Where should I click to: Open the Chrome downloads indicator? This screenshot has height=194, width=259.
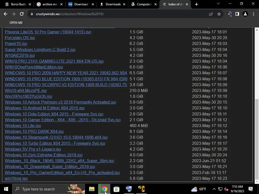230,14
